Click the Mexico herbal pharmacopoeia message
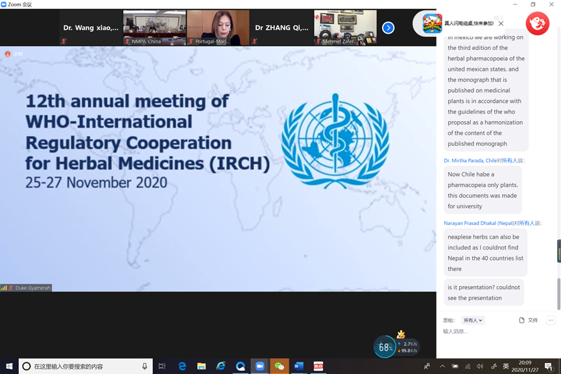 [486, 90]
